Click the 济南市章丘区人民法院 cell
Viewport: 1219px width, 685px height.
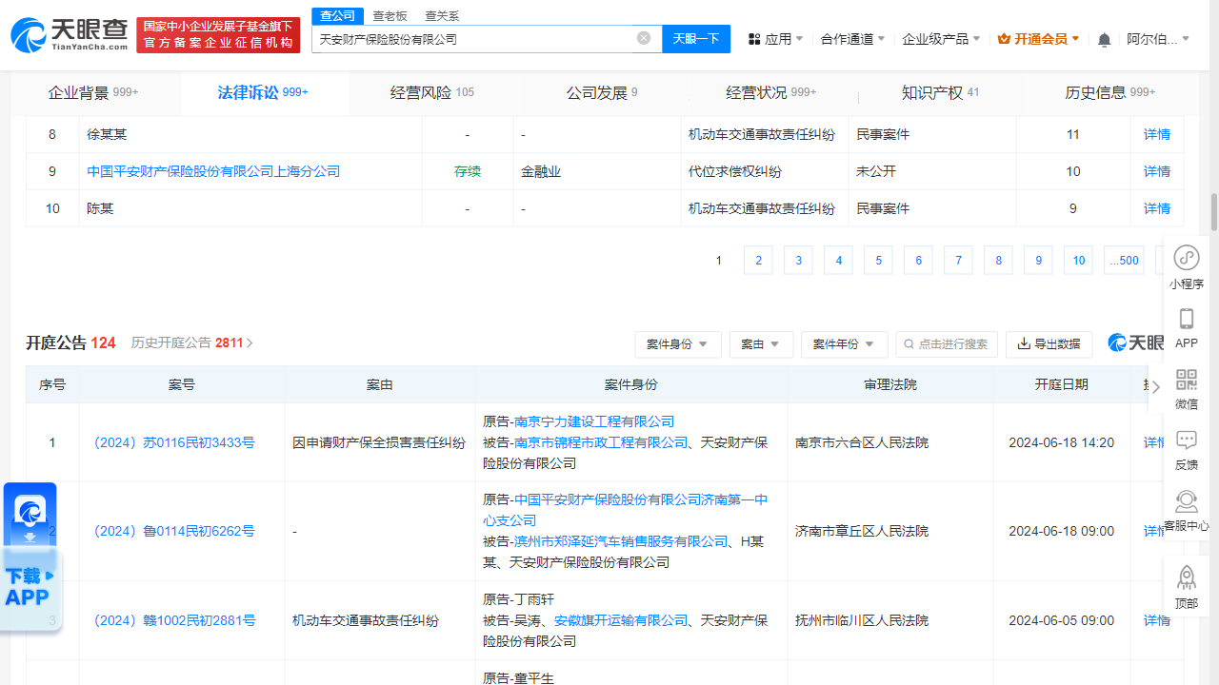(889, 532)
